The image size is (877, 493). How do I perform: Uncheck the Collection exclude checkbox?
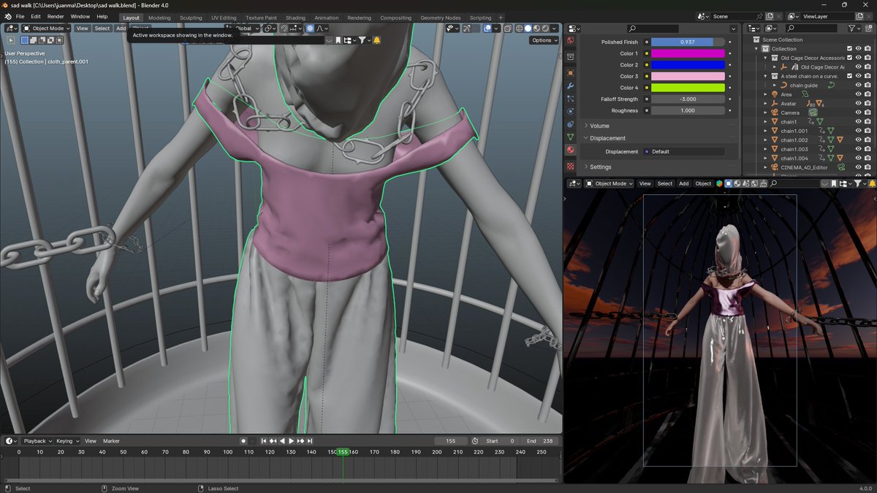[849, 49]
